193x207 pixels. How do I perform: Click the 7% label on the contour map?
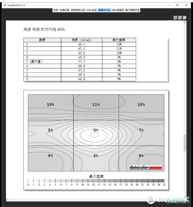pyautogui.click(x=141, y=130)
